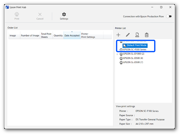Add a printer with the plus icon

[x=118, y=35]
